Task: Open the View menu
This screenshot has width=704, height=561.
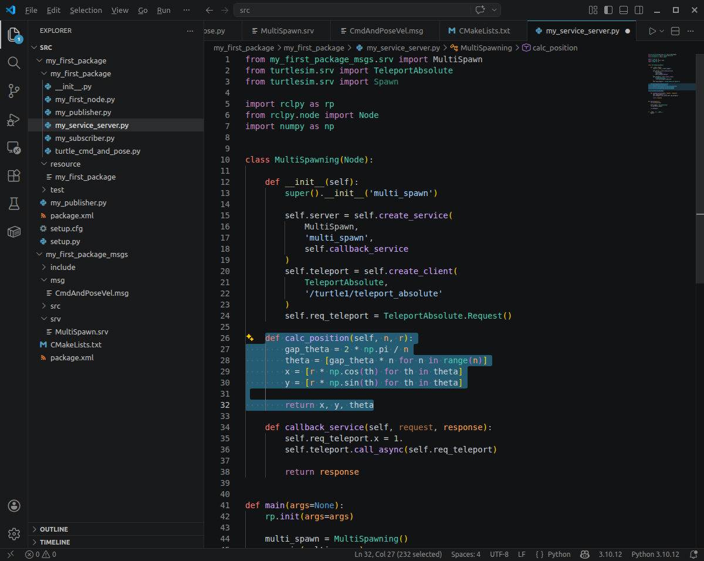Action: (120, 10)
